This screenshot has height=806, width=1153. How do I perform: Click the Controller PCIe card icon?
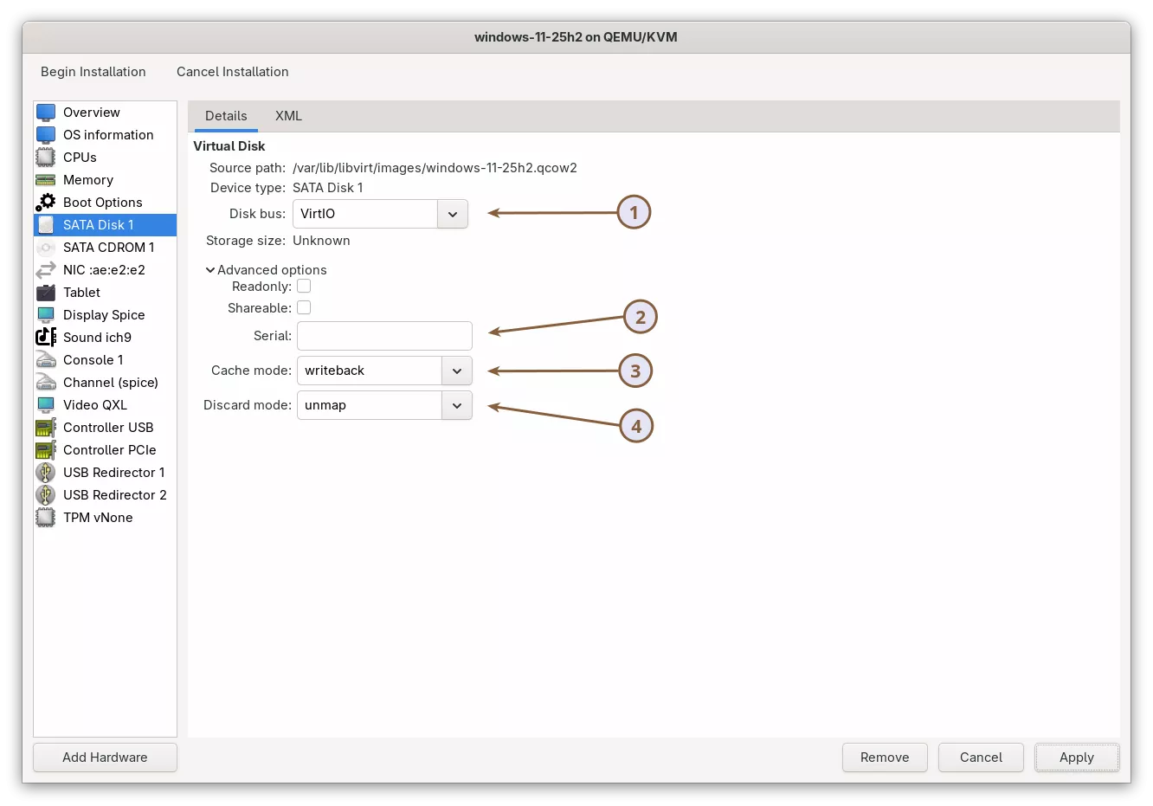coord(46,450)
